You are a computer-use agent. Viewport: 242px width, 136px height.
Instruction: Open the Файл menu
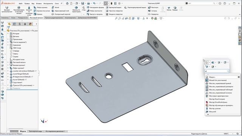coord(20,3)
